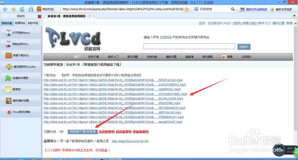Screen dimensions: 298x160
Task: Go back with the blue back arrow
Action: pos(5,9)
